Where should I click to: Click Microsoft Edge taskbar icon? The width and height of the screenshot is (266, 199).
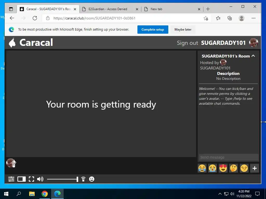click(x=57, y=194)
